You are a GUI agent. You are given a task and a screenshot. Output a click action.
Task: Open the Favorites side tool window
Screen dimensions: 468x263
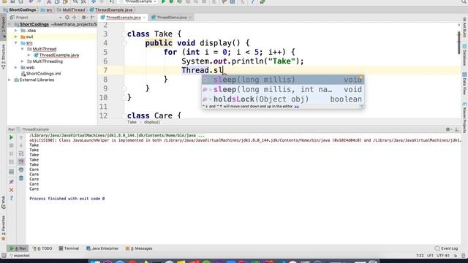pos(3,228)
